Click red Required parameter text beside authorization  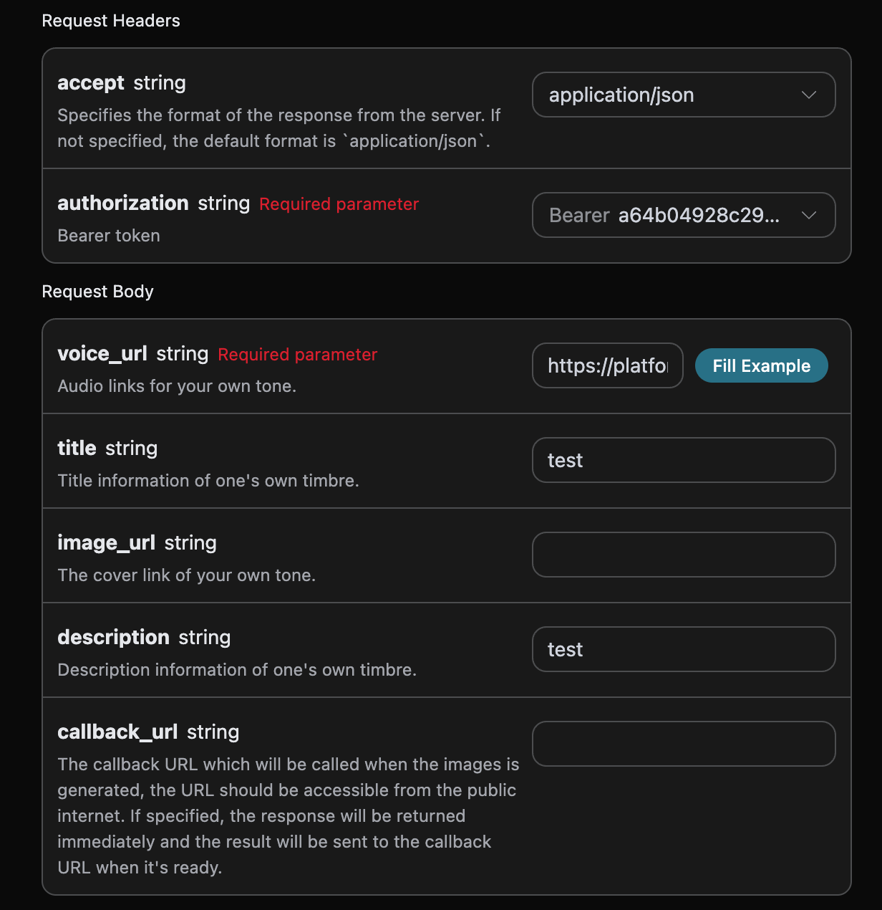pyautogui.click(x=339, y=204)
